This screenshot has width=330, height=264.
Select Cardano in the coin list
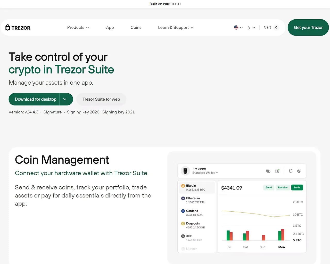pos(197,213)
